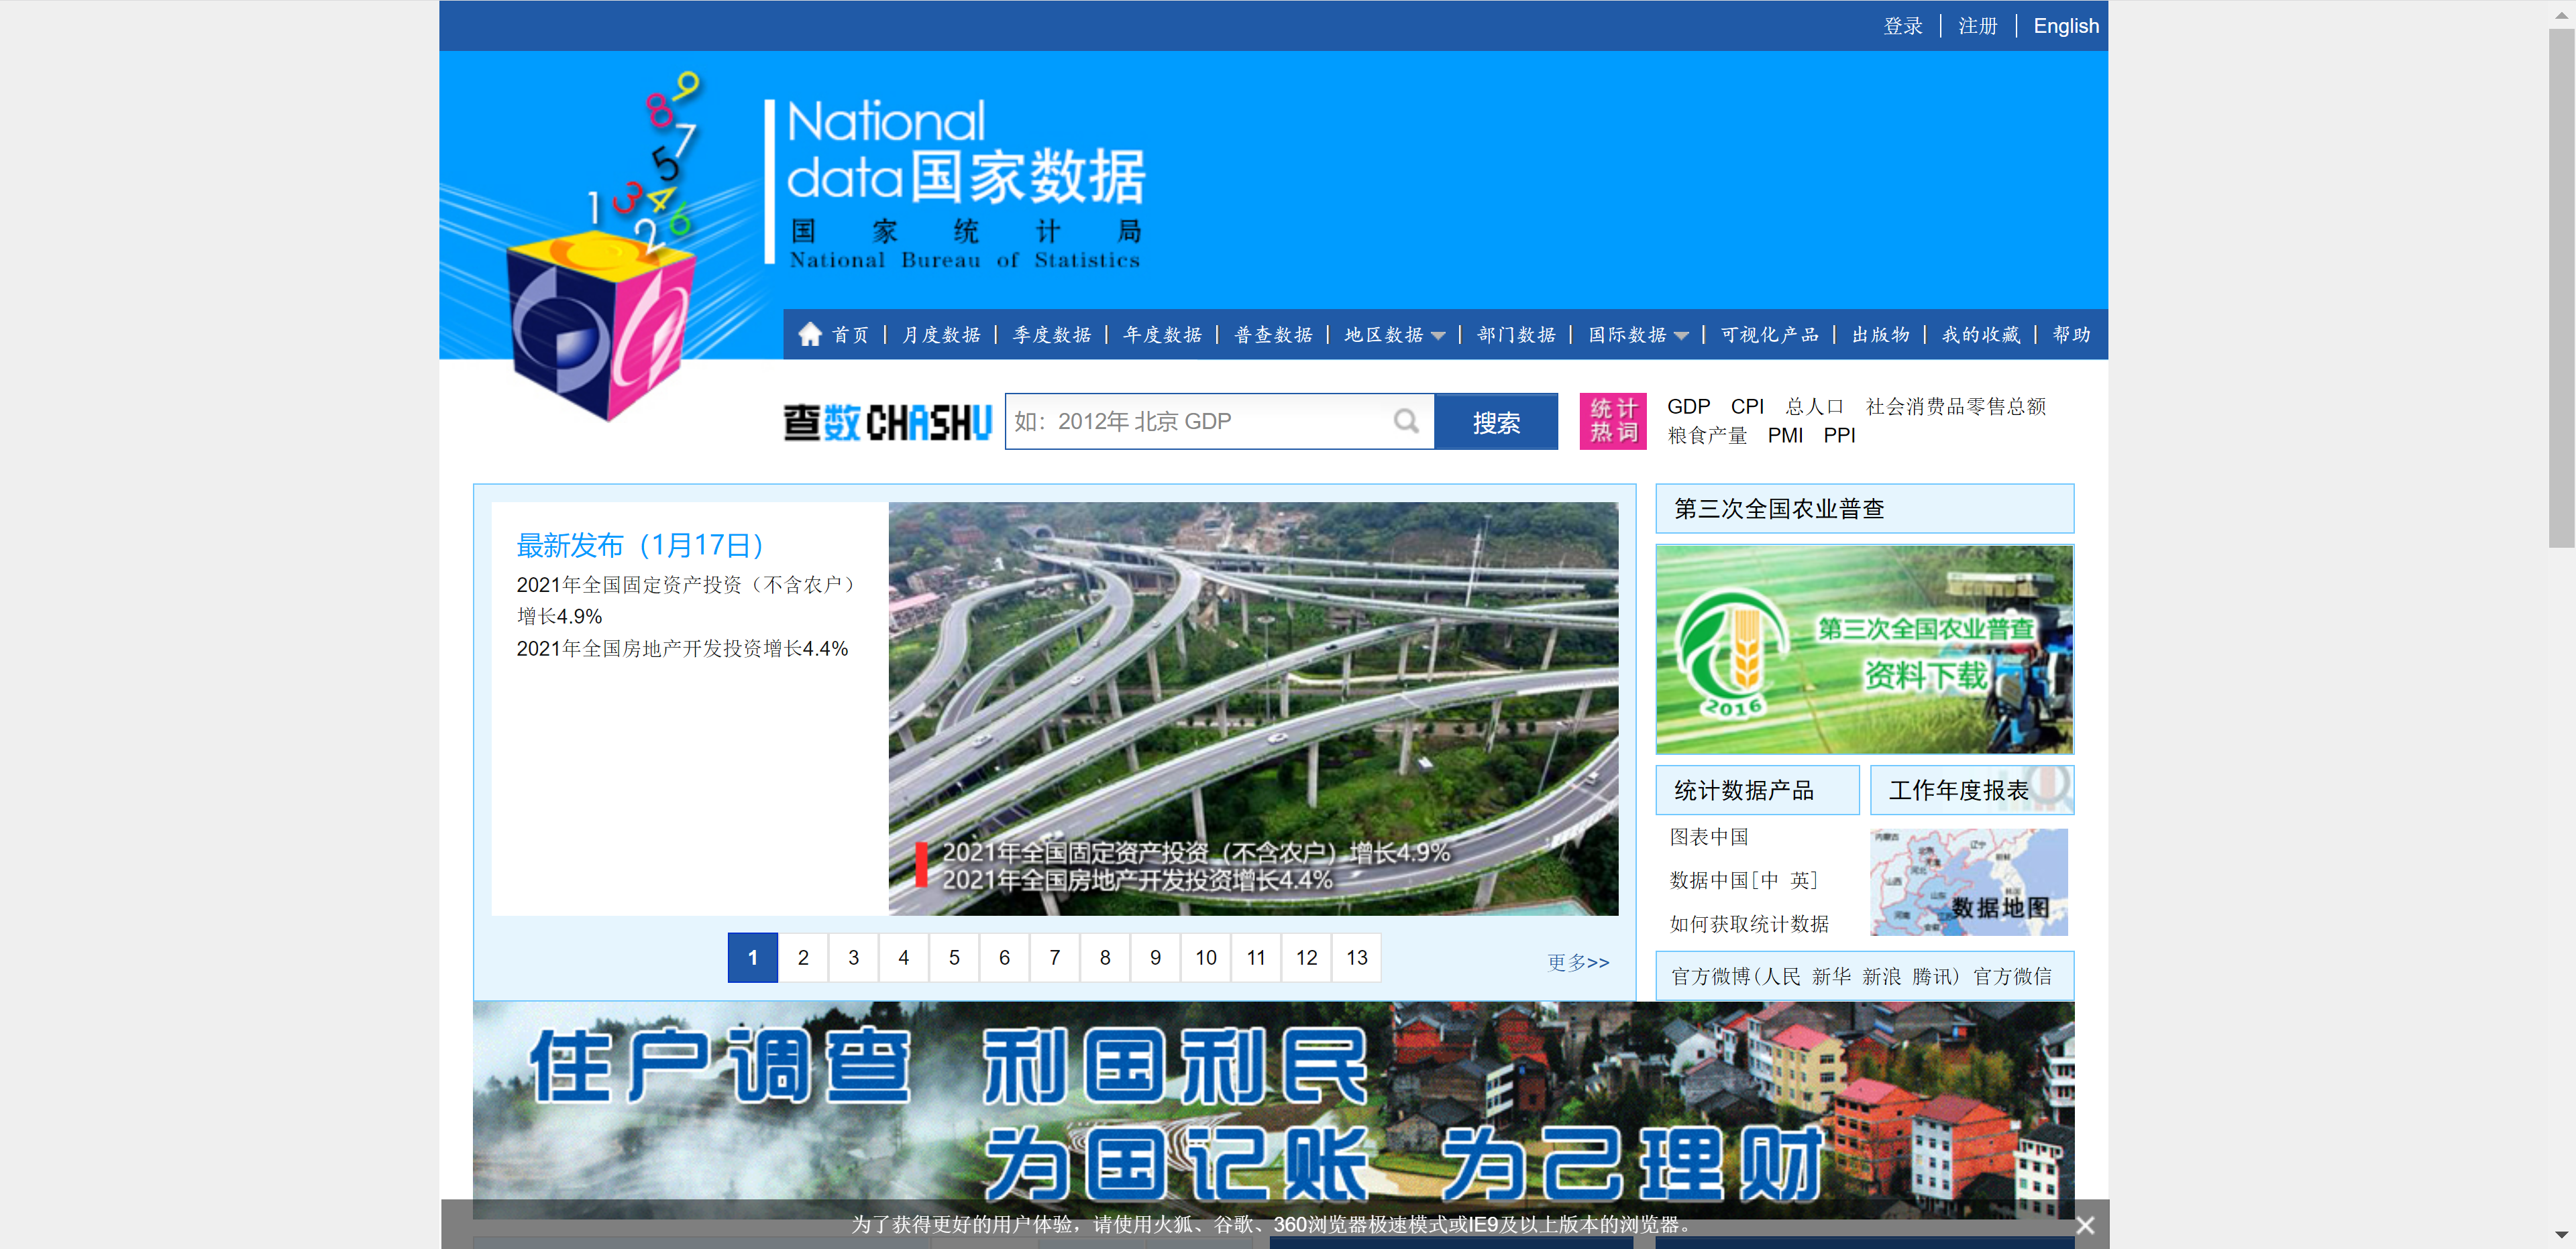
Task: Open the 月度数据 menu item
Action: click(941, 335)
